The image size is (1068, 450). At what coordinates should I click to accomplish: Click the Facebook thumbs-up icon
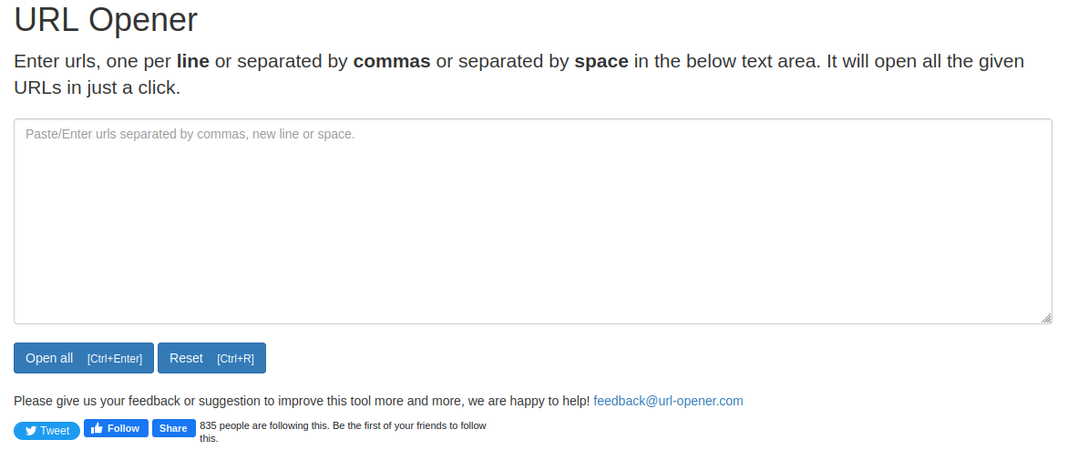[97, 428]
